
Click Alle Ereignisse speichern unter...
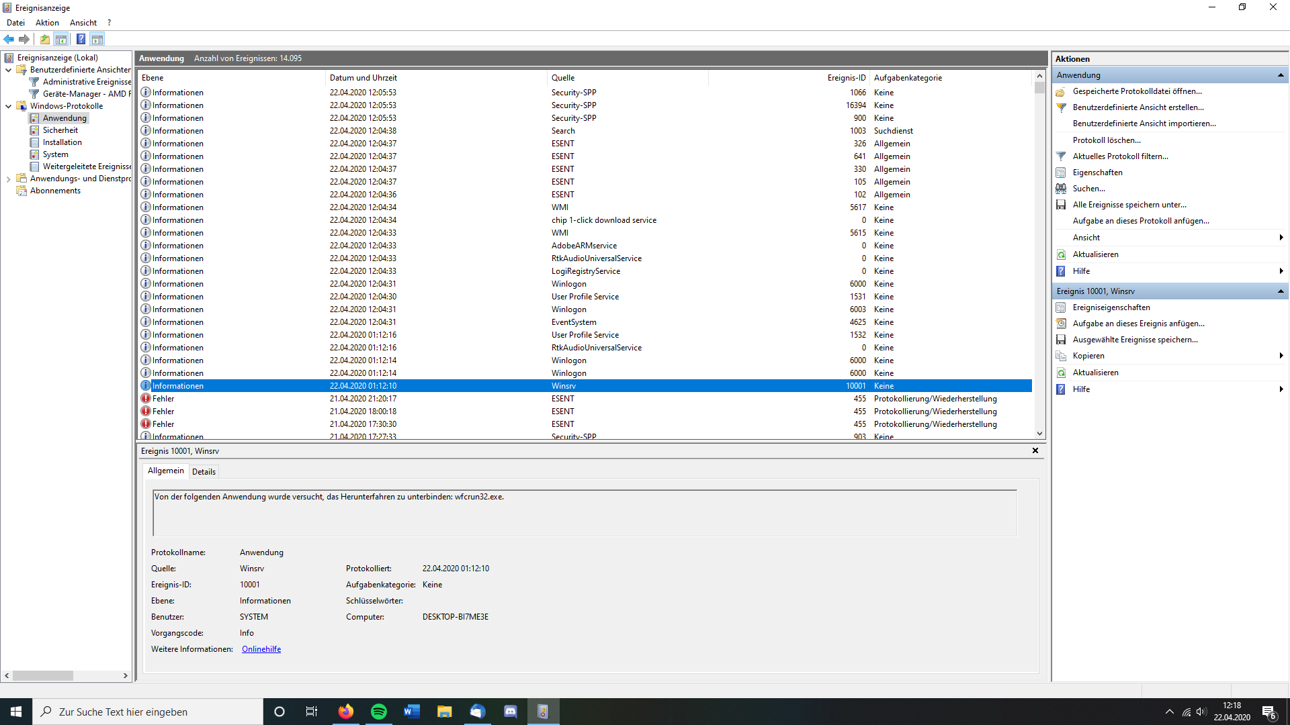click(x=1129, y=205)
